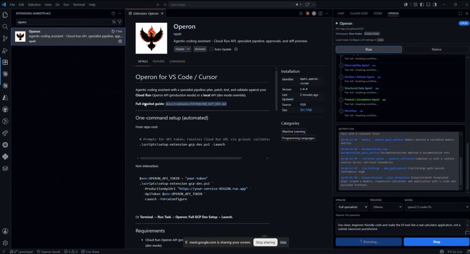Switch to the Details tab
Screen dimensions: 470x254
point(143,61)
